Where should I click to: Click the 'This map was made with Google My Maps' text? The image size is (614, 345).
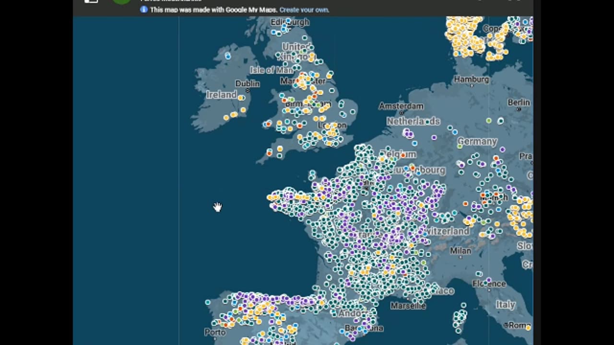pos(213,10)
